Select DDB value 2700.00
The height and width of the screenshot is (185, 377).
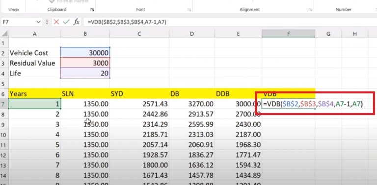pos(238,114)
